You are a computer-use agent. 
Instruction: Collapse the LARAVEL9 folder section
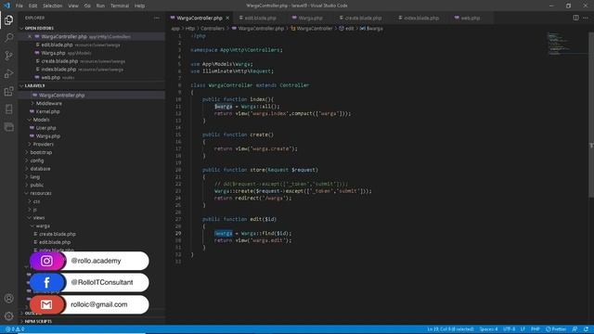coord(34,86)
